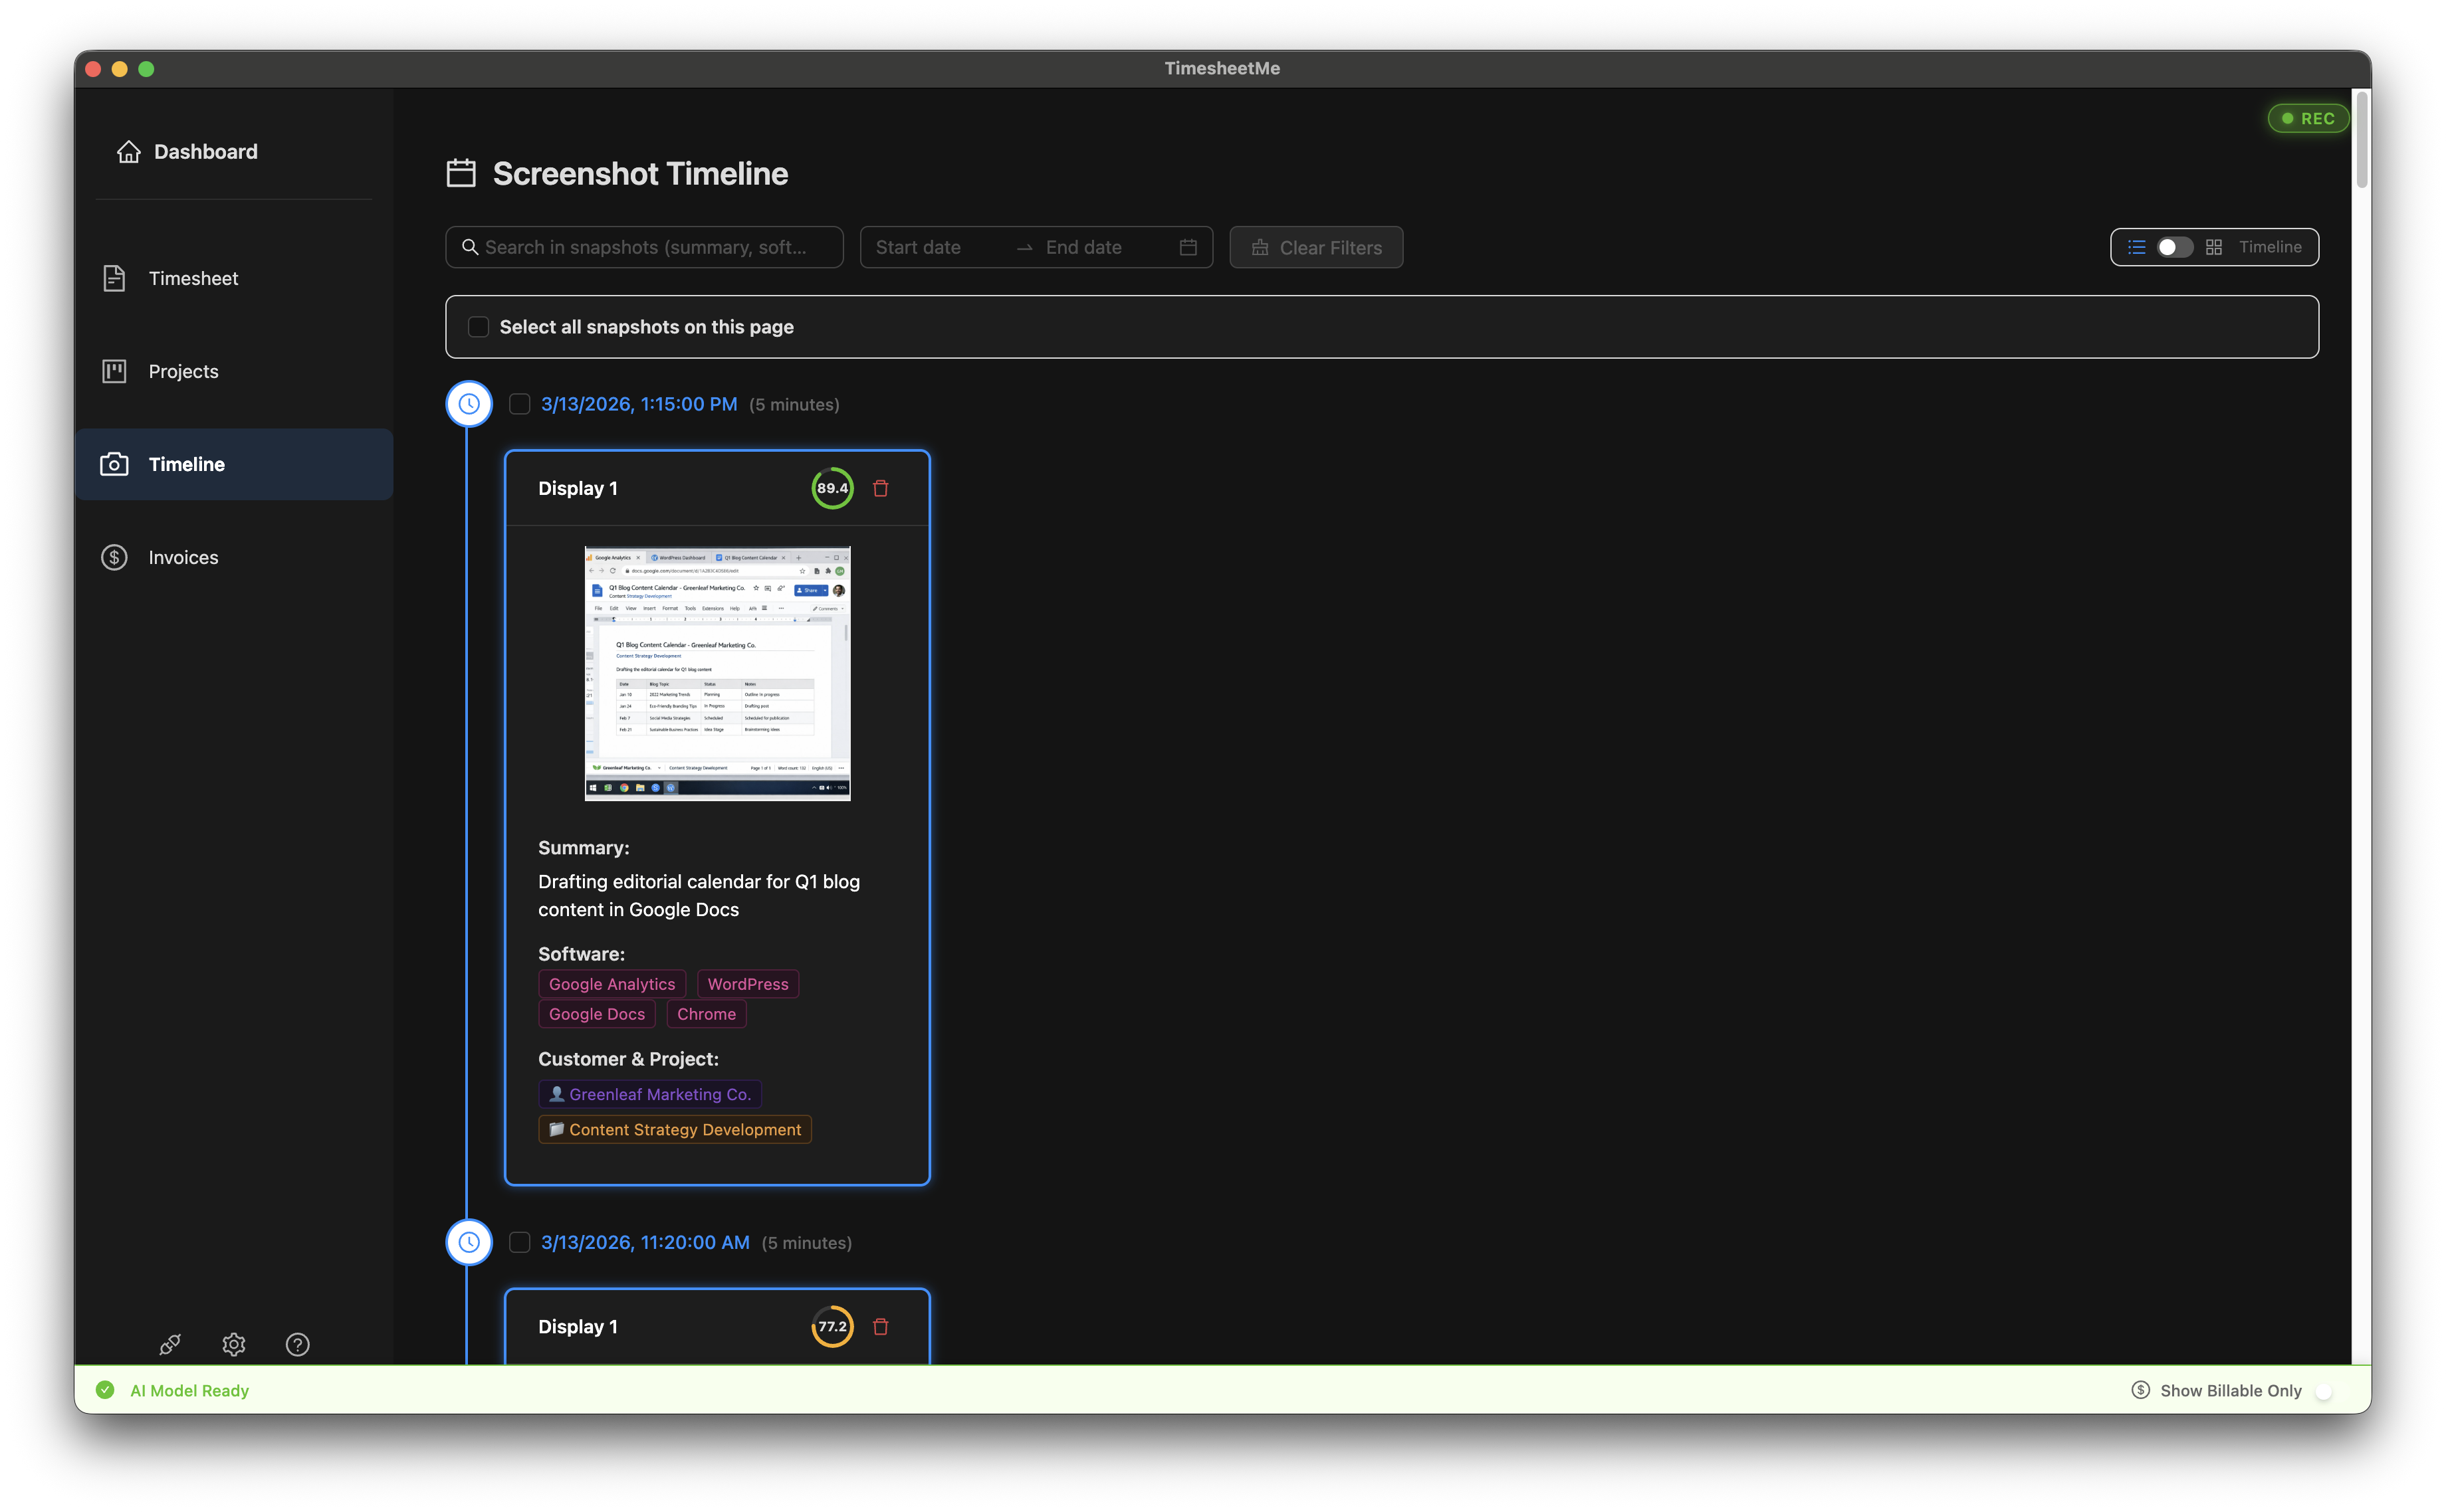Go to Timesheet in the sidebar
Image resolution: width=2446 pixels, height=1512 pixels.
point(193,278)
